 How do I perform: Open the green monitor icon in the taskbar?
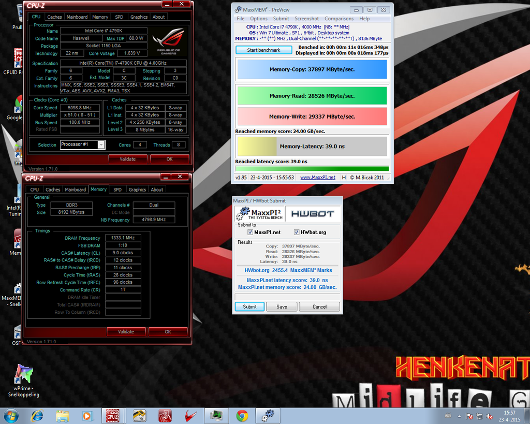(x=216, y=416)
